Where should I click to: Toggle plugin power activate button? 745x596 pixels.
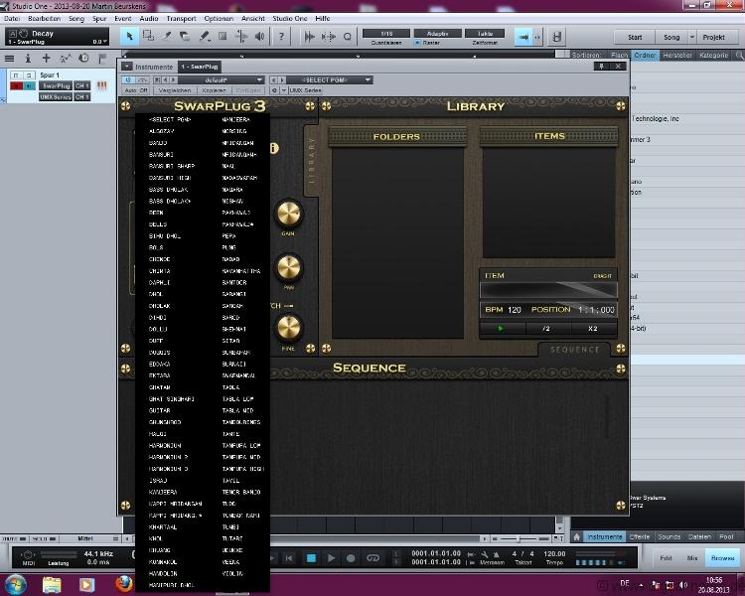(x=128, y=79)
